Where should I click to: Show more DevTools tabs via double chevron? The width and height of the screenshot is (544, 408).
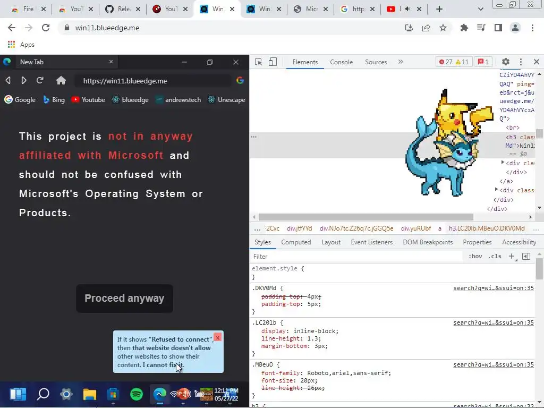pyautogui.click(x=401, y=62)
